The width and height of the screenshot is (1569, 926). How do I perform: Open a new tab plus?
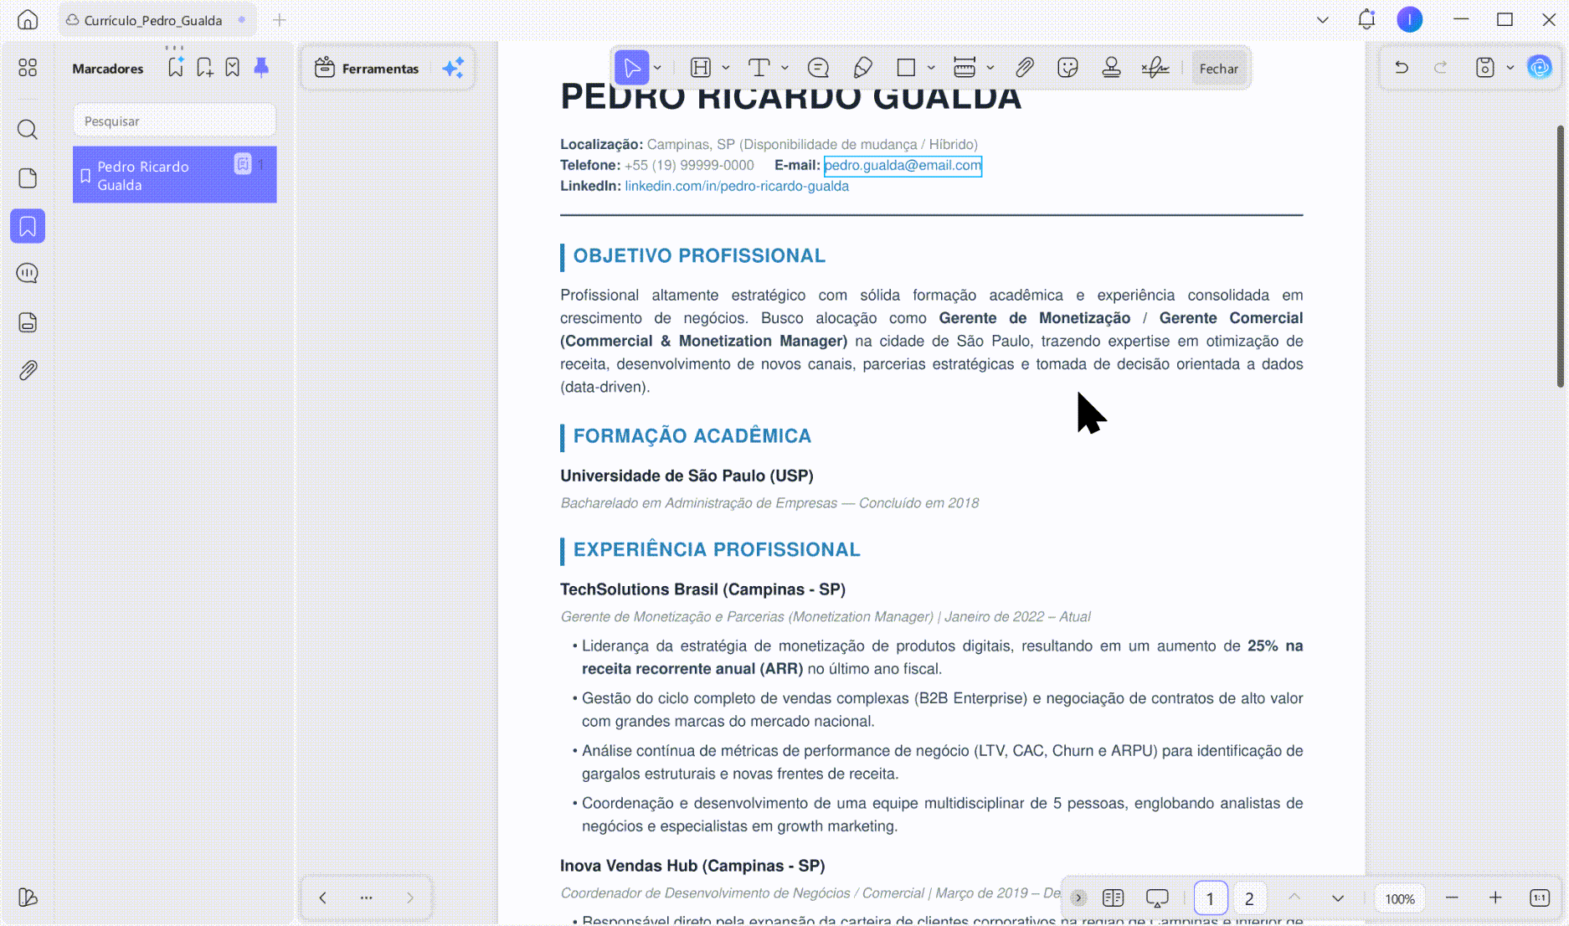pyautogui.click(x=280, y=20)
